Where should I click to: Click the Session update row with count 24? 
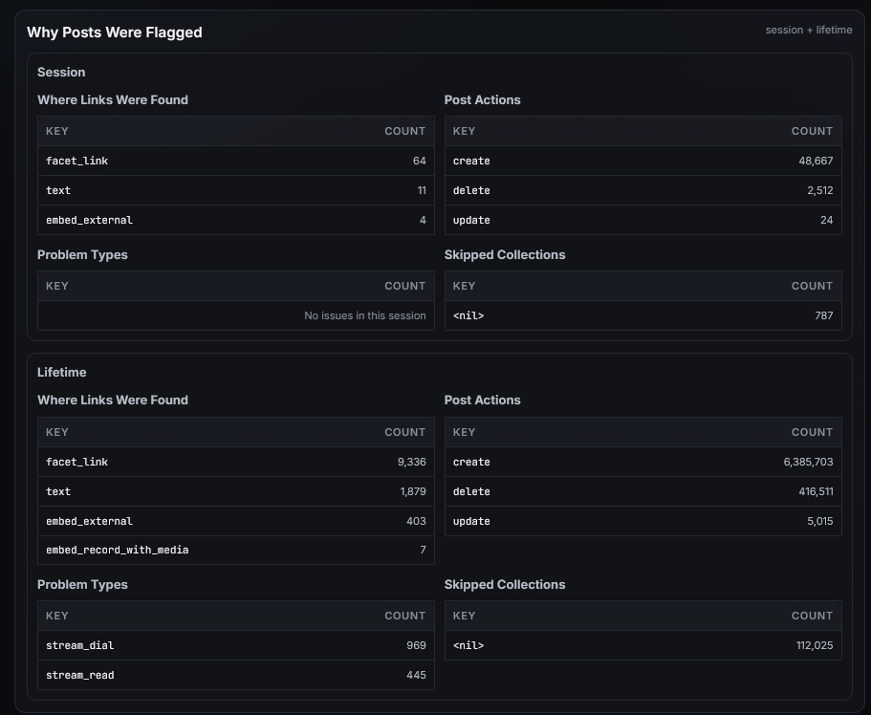642,220
